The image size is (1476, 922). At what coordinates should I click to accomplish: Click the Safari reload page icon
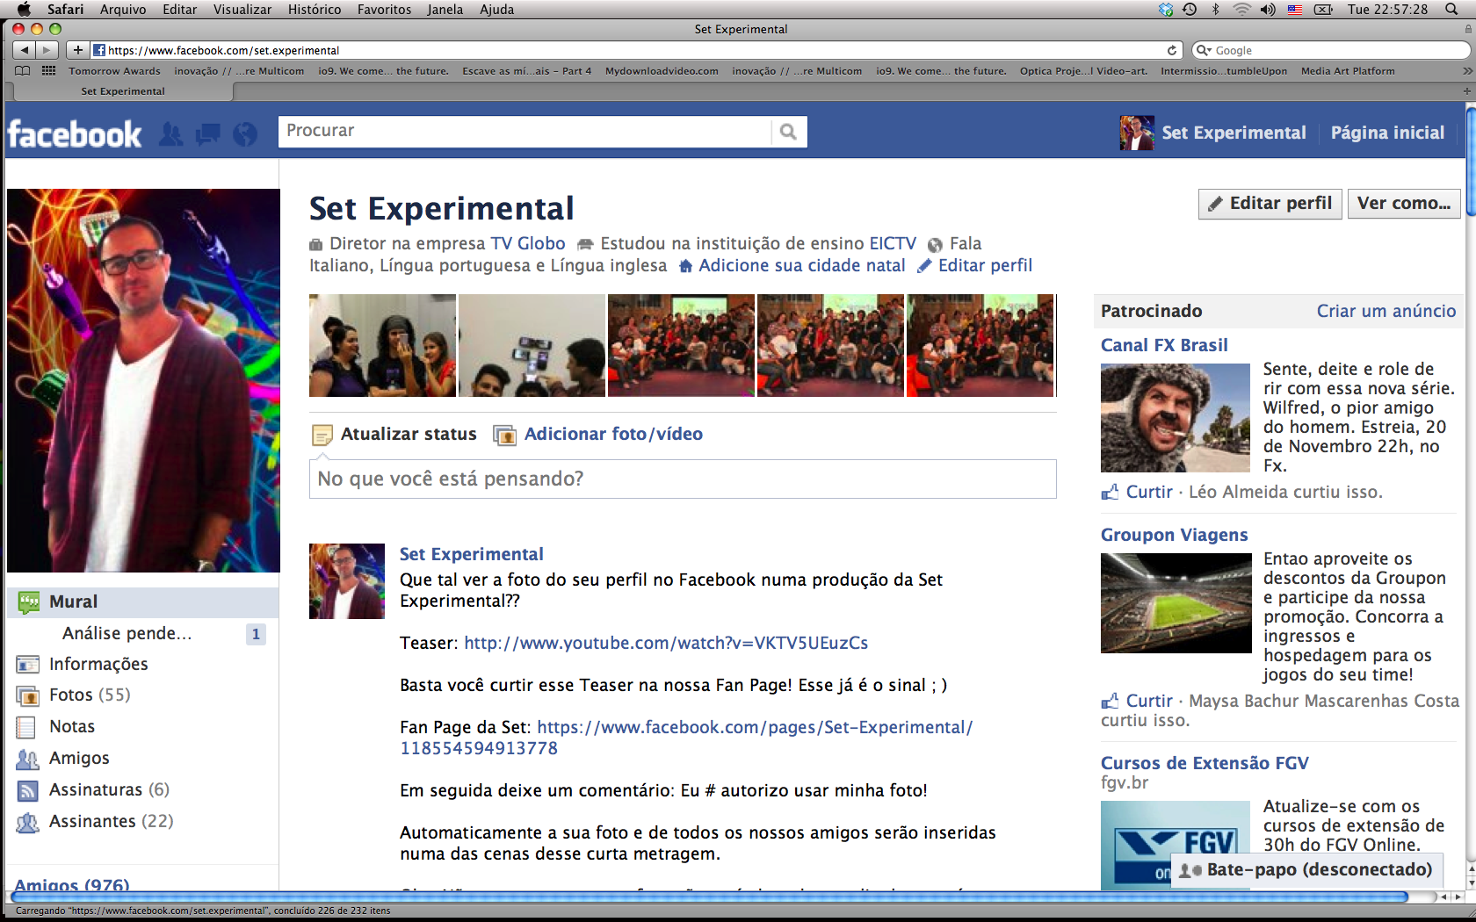(x=1171, y=50)
